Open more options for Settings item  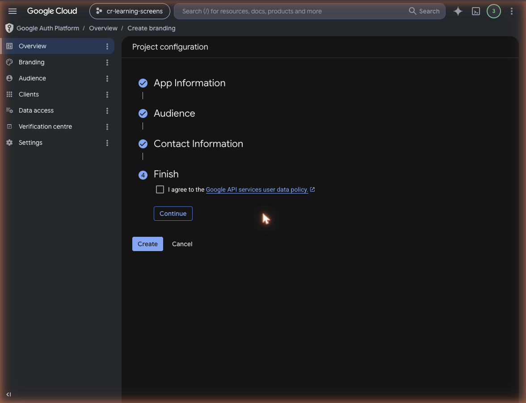tap(107, 143)
